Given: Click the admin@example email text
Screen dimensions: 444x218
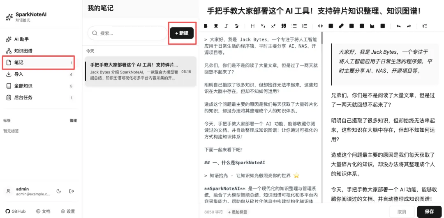Looking at the screenshot, I should 33,194.
